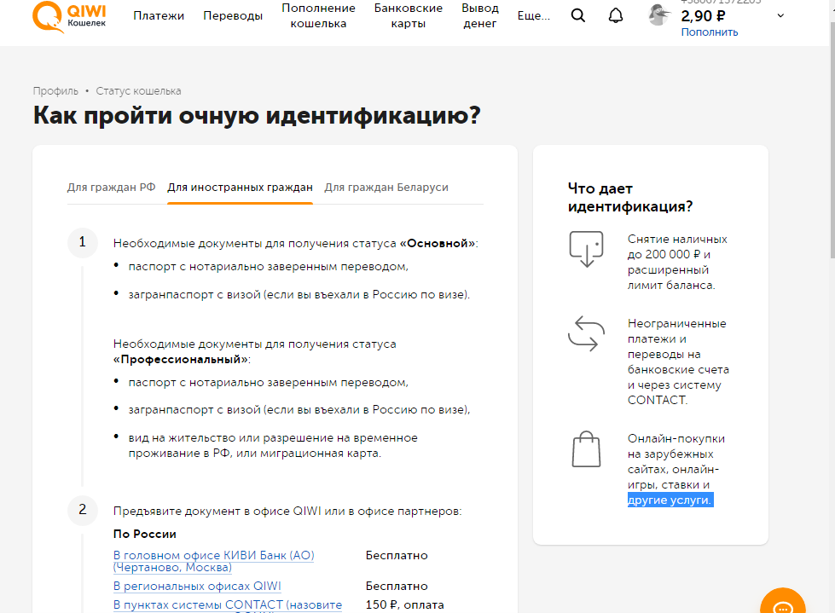Click the 2,90 ₽ balance amount
The height and width of the screenshot is (613, 835).
pyautogui.click(x=703, y=16)
